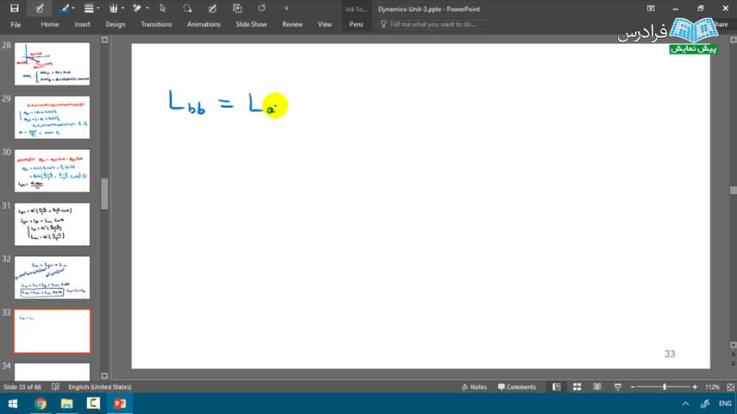Switch to the Home tab
The height and width of the screenshot is (414, 737).
click(x=50, y=24)
